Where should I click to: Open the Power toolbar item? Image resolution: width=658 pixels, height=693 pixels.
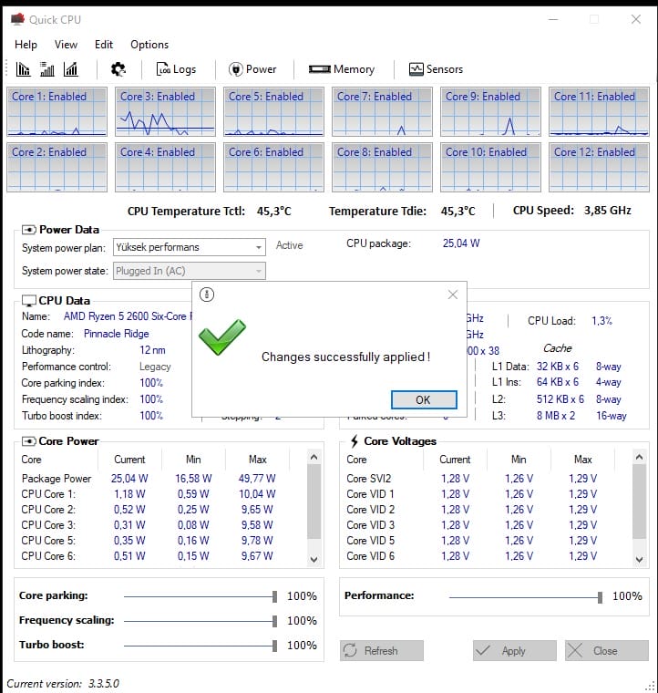coord(252,69)
